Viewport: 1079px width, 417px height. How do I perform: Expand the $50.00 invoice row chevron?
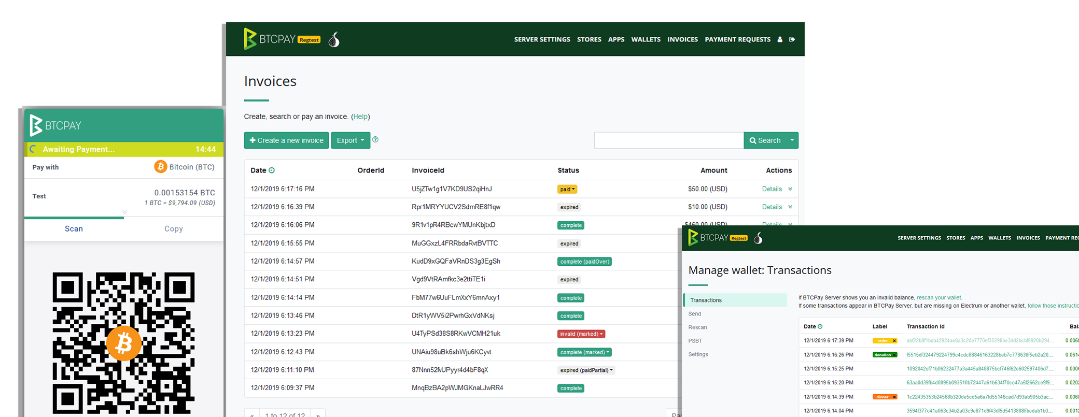[x=790, y=189]
